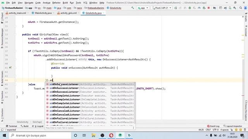Open the Event Log
The image size is (248, 139).
point(213,126)
